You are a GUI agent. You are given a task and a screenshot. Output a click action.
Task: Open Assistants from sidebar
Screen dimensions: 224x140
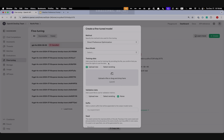[x=10, y=42]
